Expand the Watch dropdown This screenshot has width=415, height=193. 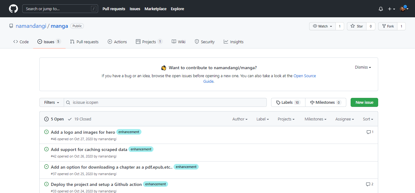(x=322, y=26)
